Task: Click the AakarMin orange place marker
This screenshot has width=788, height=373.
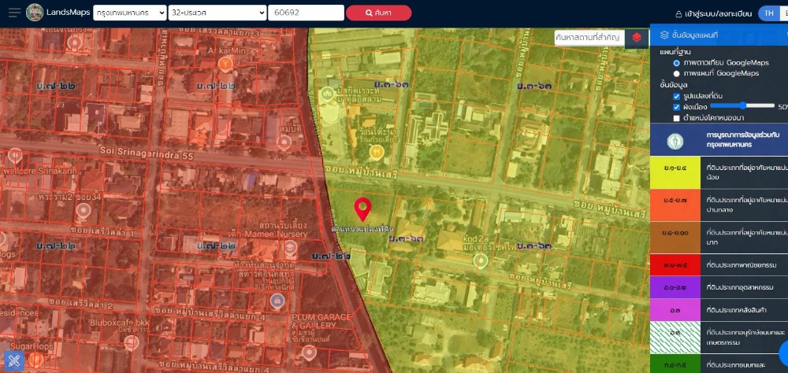Action: tap(226, 62)
